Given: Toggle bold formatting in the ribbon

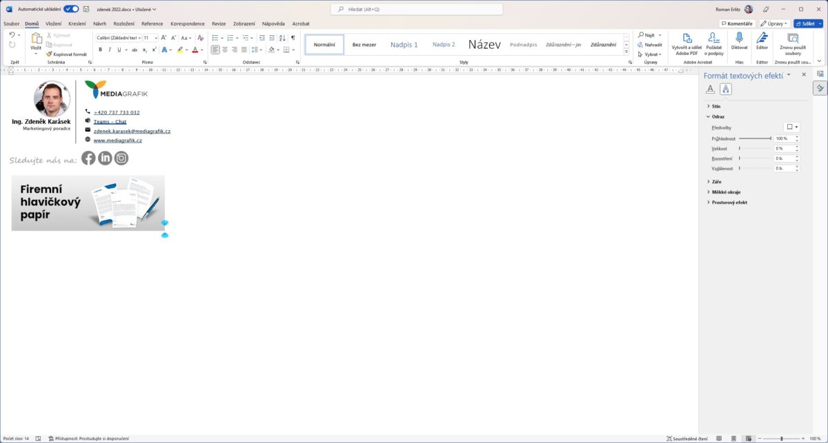Looking at the screenshot, I should (100, 50).
